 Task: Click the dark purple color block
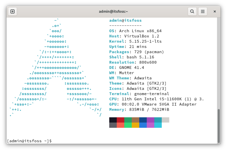tap(151, 120)
